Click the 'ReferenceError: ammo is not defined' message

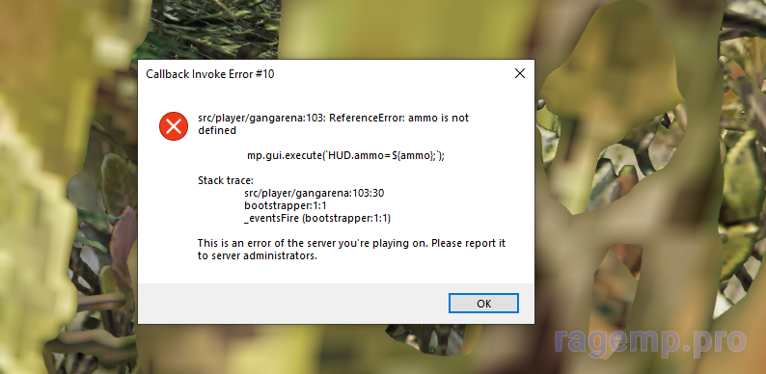(333, 124)
